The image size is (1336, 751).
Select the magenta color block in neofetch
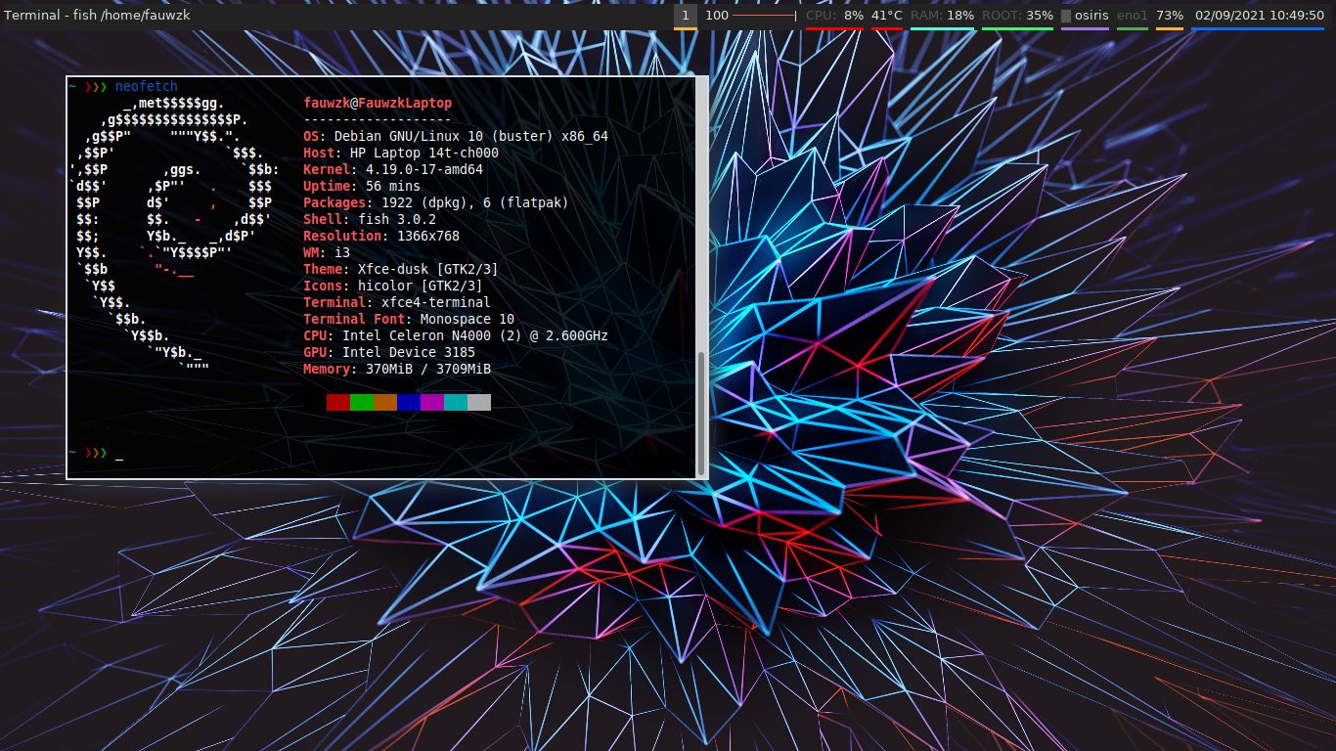coord(432,402)
